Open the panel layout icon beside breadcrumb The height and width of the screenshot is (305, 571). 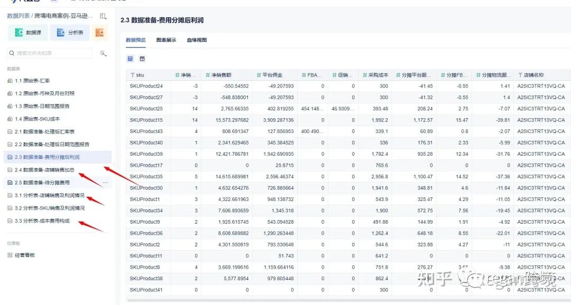(x=103, y=16)
